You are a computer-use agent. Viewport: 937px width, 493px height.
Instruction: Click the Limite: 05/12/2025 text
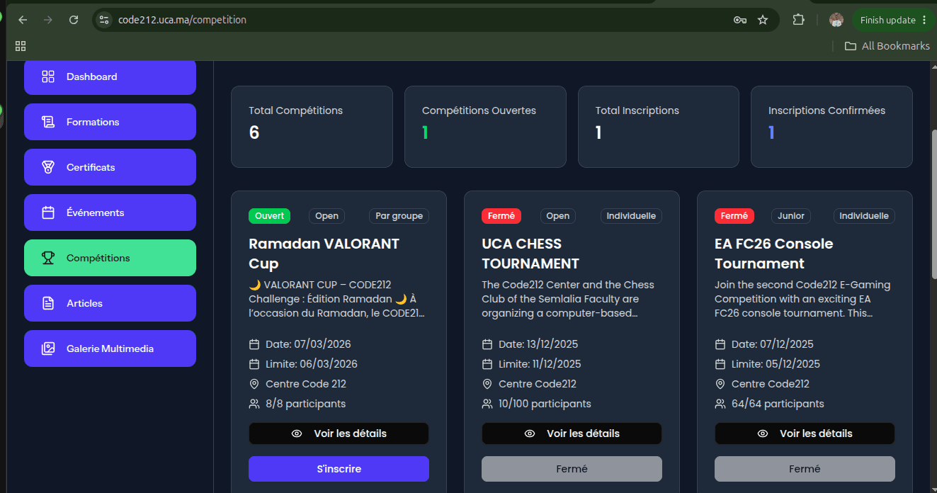(776, 364)
